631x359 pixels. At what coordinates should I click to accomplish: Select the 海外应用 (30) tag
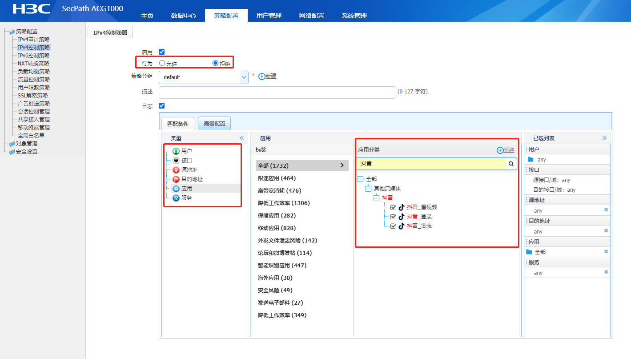(275, 278)
